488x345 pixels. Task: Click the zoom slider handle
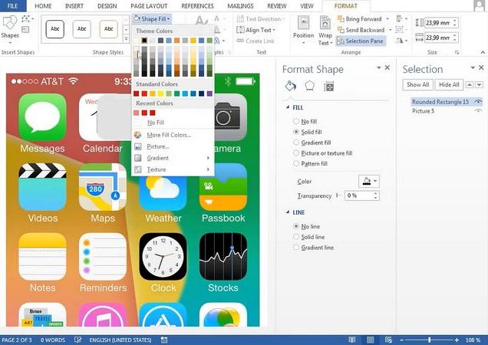[x=430, y=340]
